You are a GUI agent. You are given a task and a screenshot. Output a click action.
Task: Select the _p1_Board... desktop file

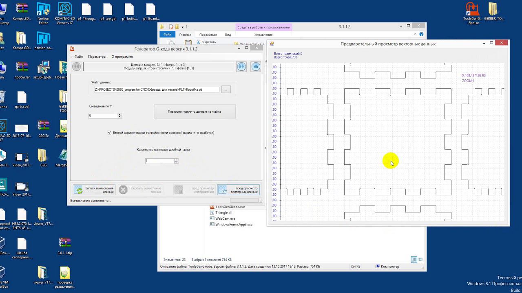[150, 12]
